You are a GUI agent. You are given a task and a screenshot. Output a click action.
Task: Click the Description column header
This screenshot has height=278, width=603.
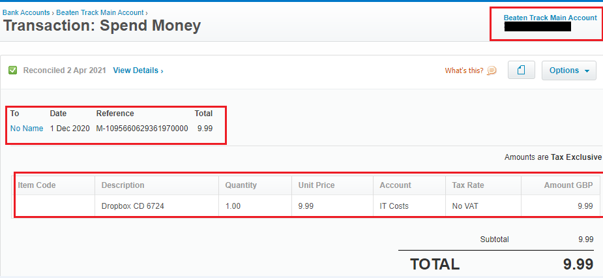click(x=123, y=185)
